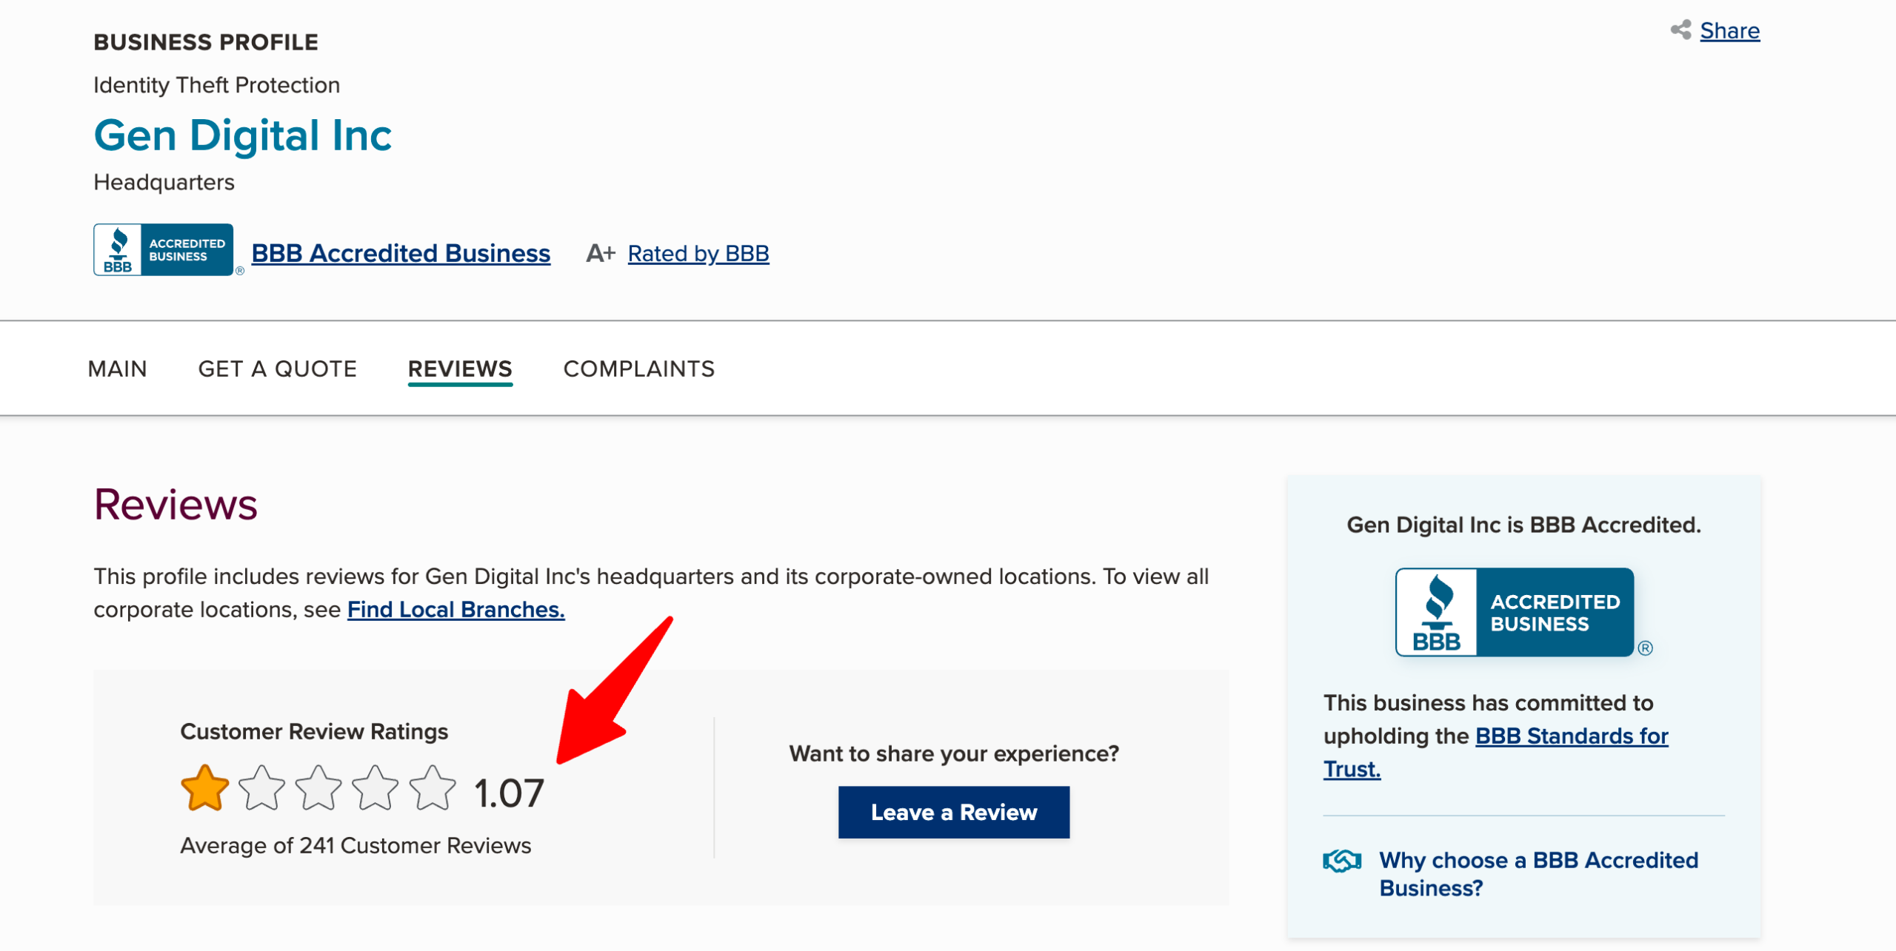Select the REVIEWS tab
Screen dimensions: 1896x951
[x=460, y=369]
